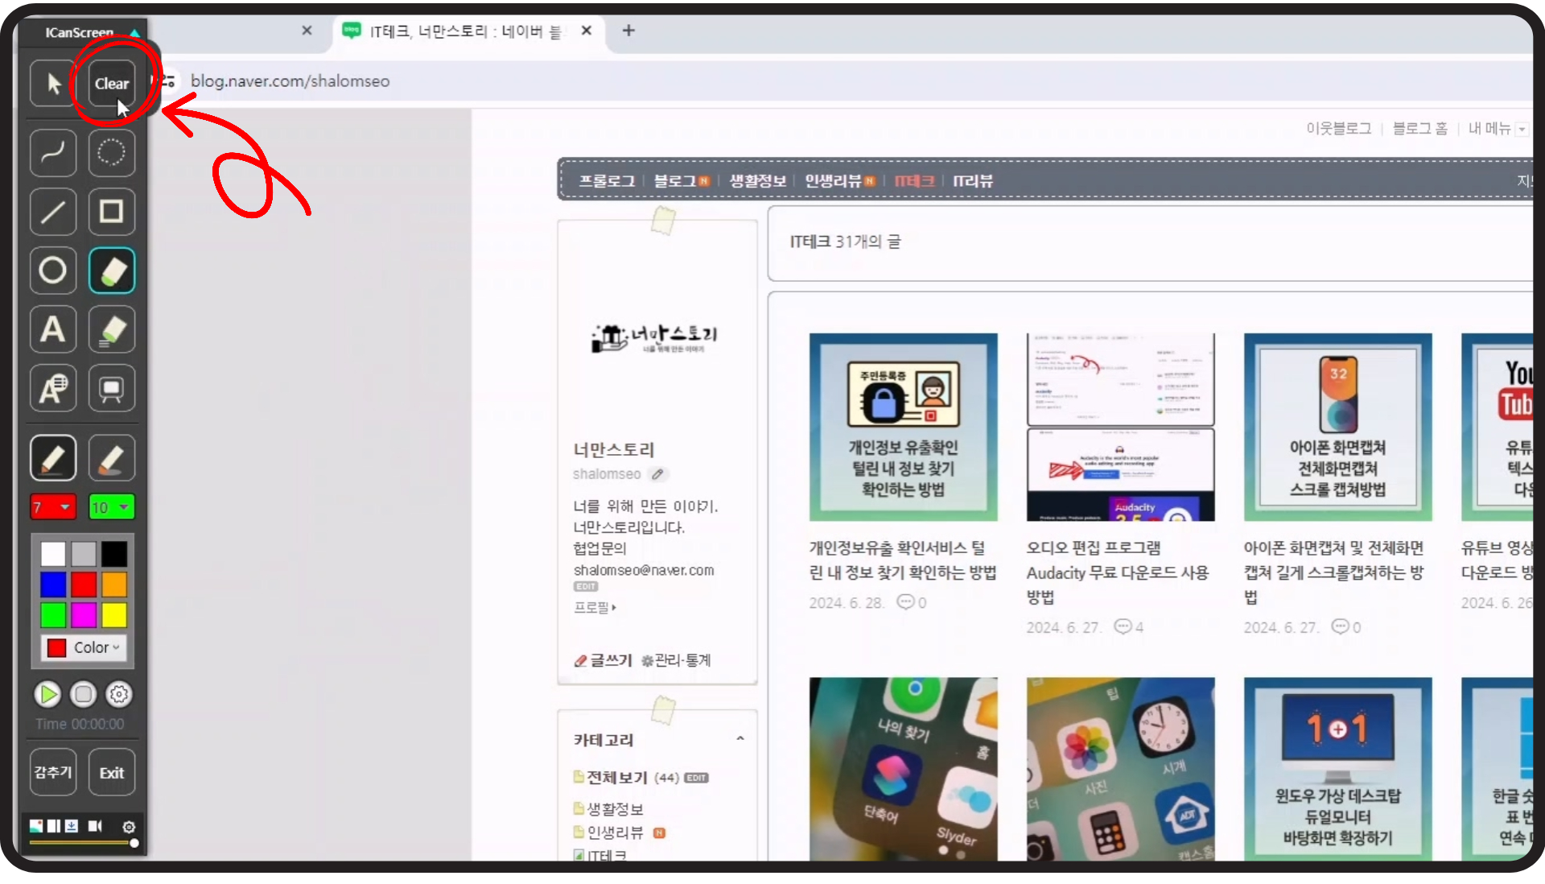Open the 윈도우 가상 데스크탑 post thumbnail
The image size is (1545, 884).
pos(1337,769)
